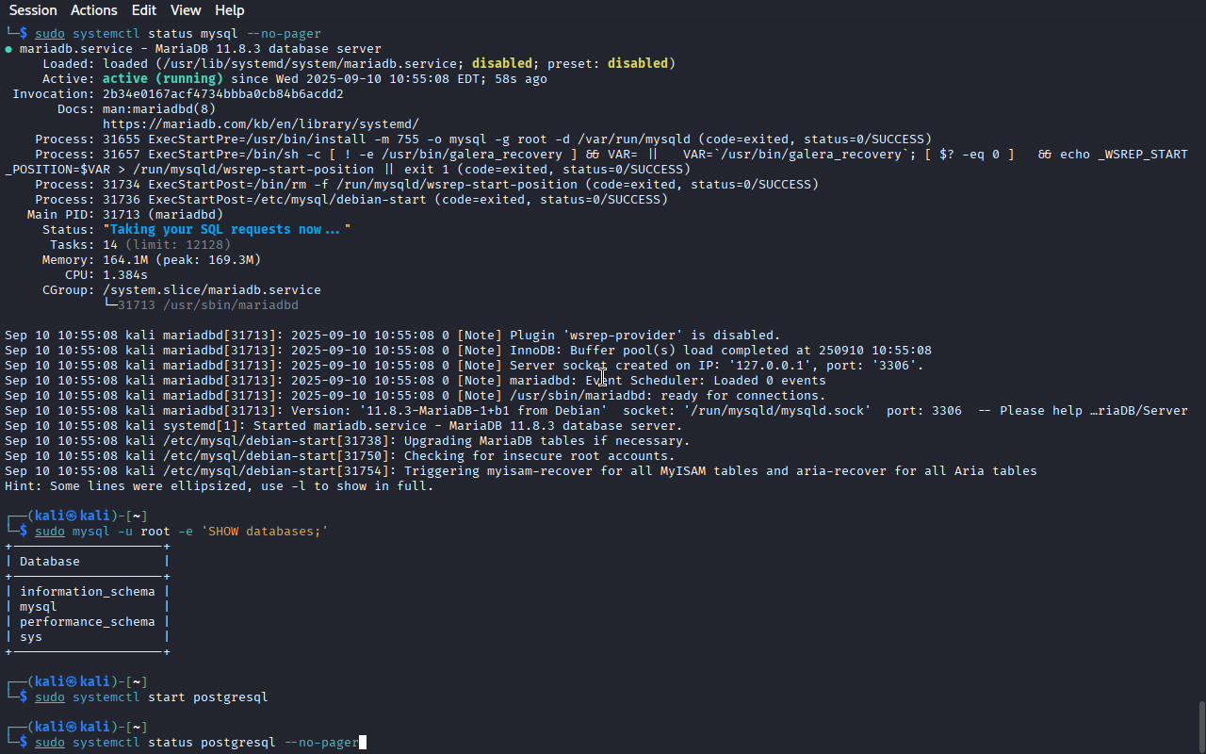Click the galera_recovery ExecStartPre process line
Viewport: 1206px width, 754px height.
click(596, 162)
